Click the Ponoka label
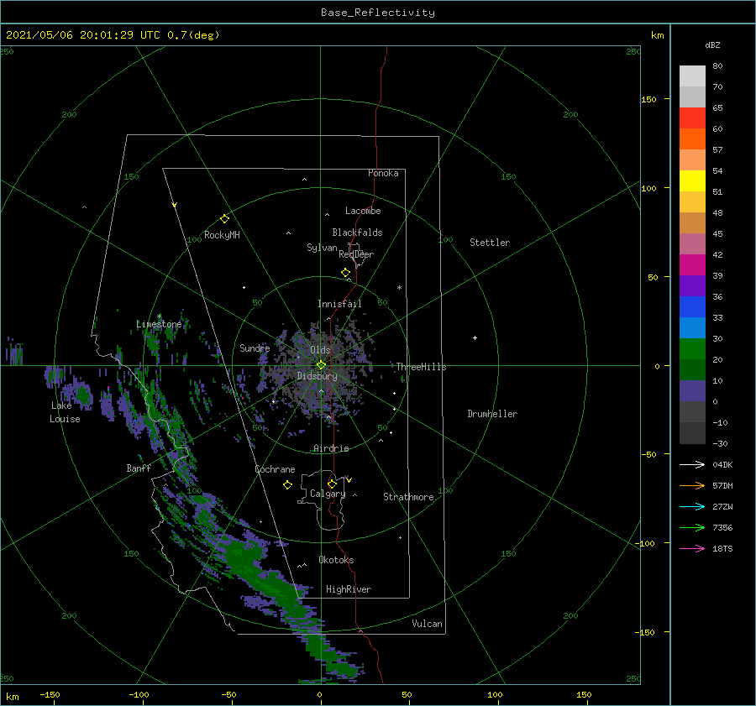Viewport: 756px width, 706px height. click(383, 173)
